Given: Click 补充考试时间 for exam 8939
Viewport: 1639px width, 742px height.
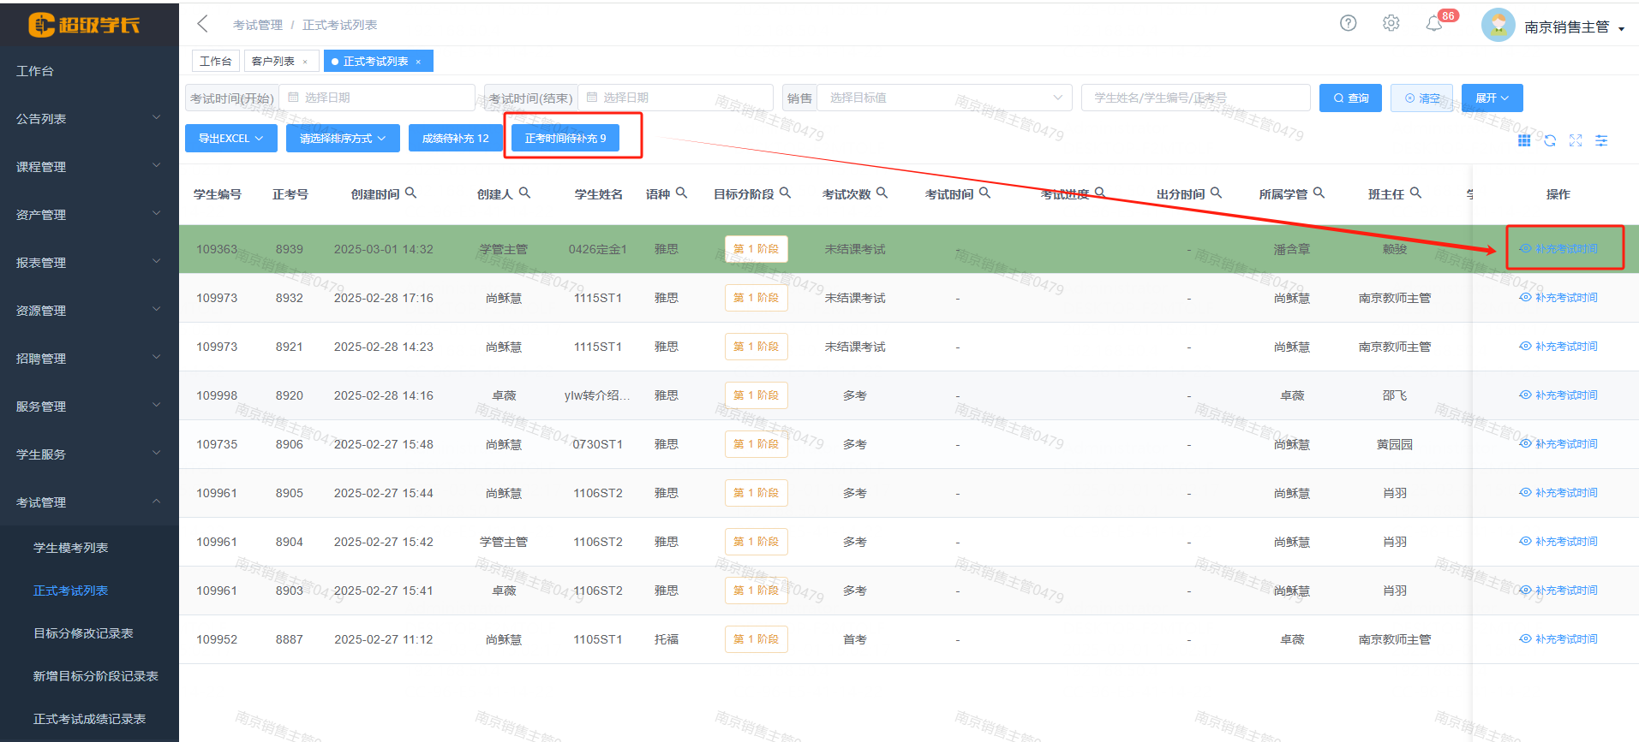Looking at the screenshot, I should 1558,249.
